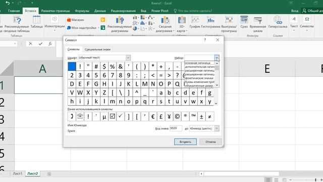323x182 pixels.
Task: Click the 3D-карта (3D Map) icon
Action: [182, 24]
